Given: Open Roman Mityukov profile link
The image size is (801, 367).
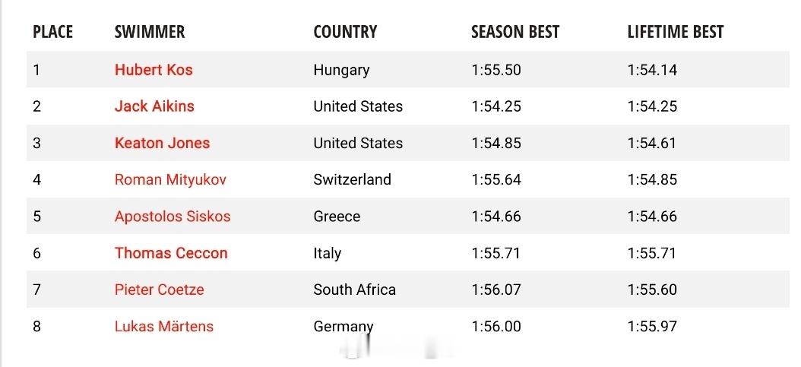Looking at the screenshot, I should click(171, 179).
